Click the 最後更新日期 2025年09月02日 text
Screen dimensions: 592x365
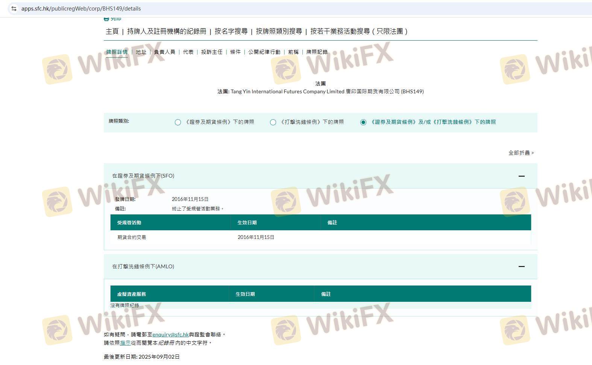[x=142, y=357]
